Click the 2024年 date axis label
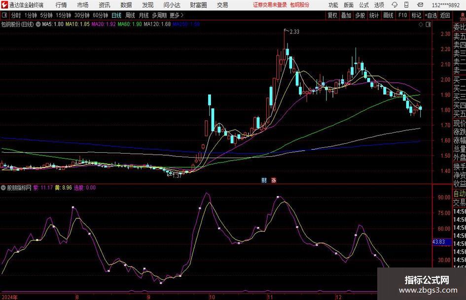This screenshot has height=300, width=466. click(x=9, y=297)
